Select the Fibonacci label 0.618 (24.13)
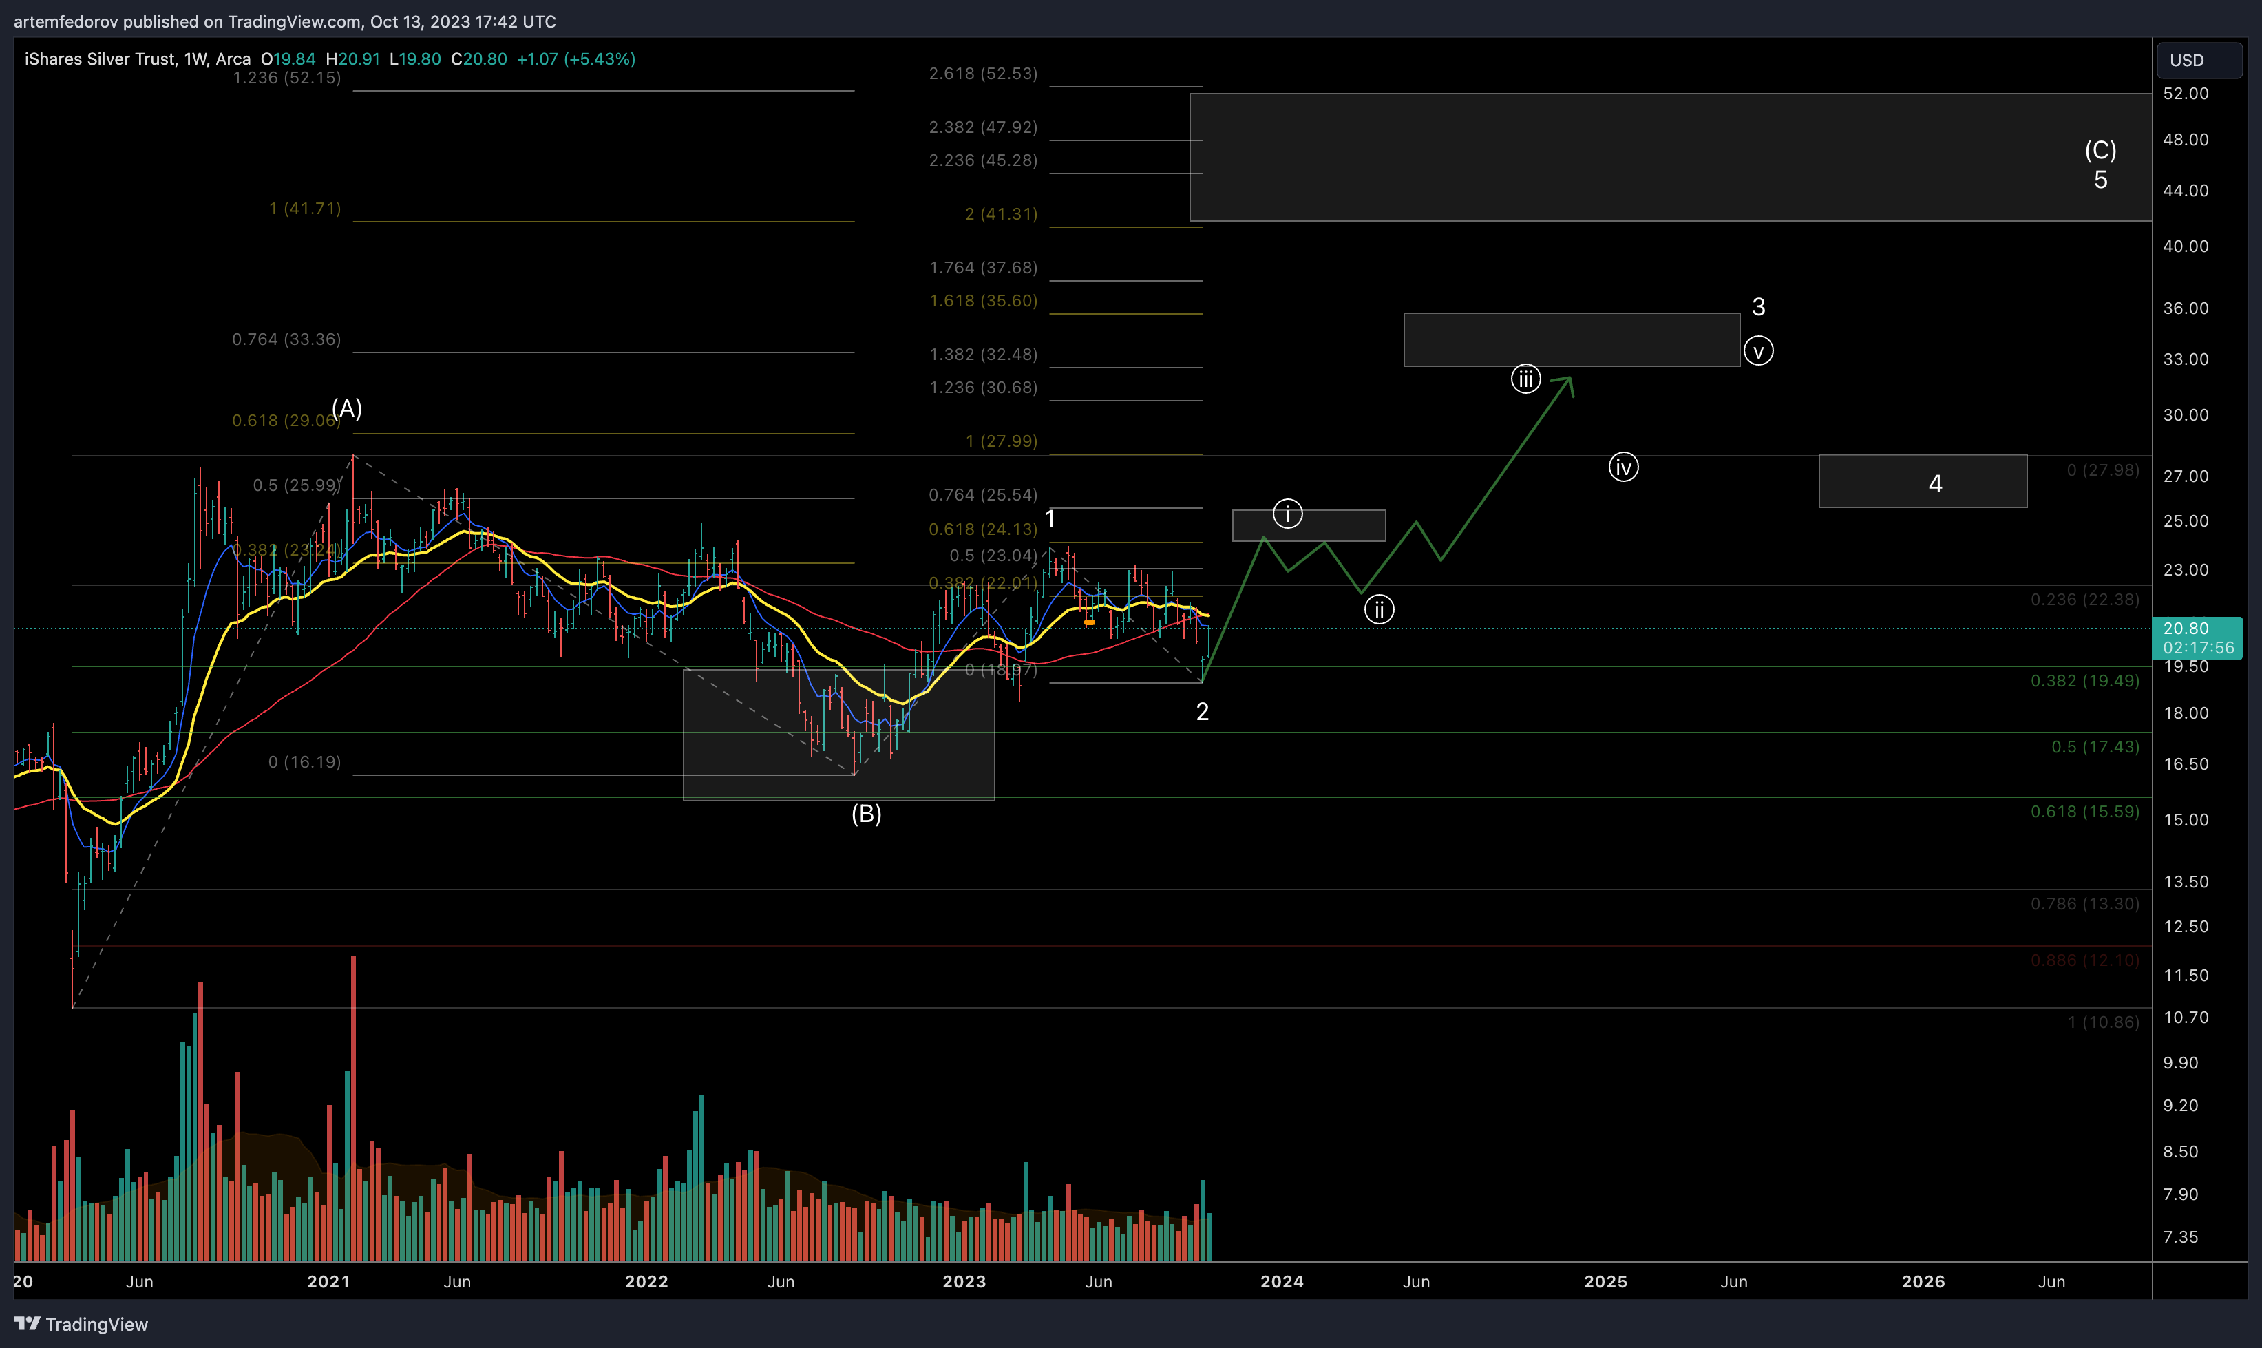The width and height of the screenshot is (2262, 1348). point(982,529)
